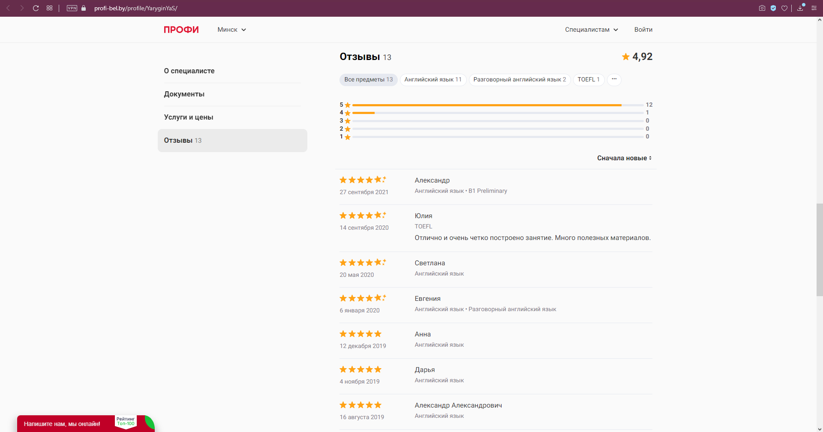Expand the Специалистам menu

pyautogui.click(x=592, y=30)
